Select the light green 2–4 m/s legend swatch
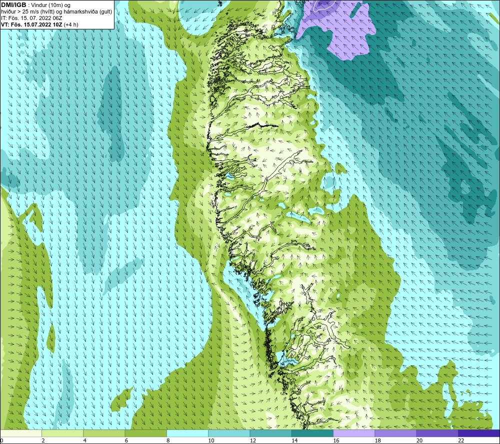 (62, 433)
